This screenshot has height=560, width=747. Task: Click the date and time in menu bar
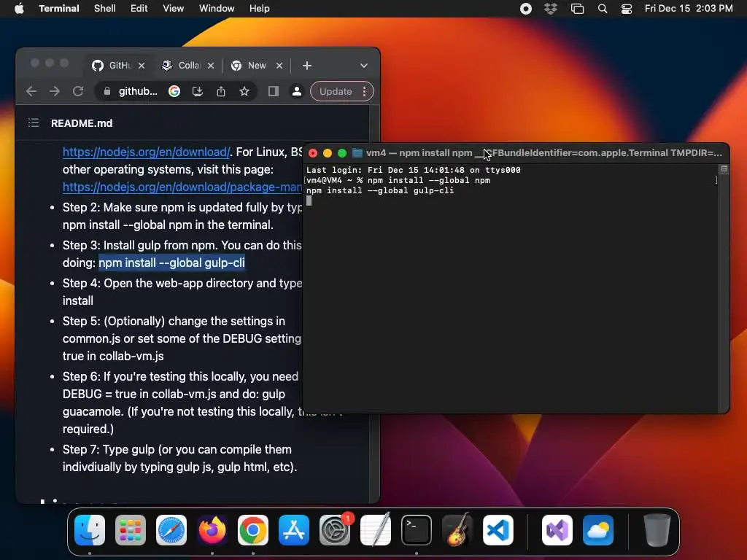click(x=689, y=9)
